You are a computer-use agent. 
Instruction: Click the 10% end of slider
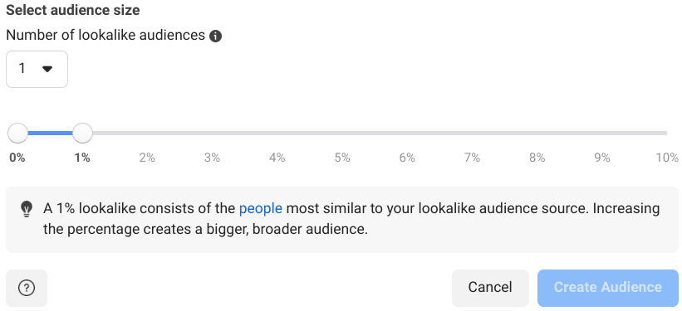pos(667,158)
